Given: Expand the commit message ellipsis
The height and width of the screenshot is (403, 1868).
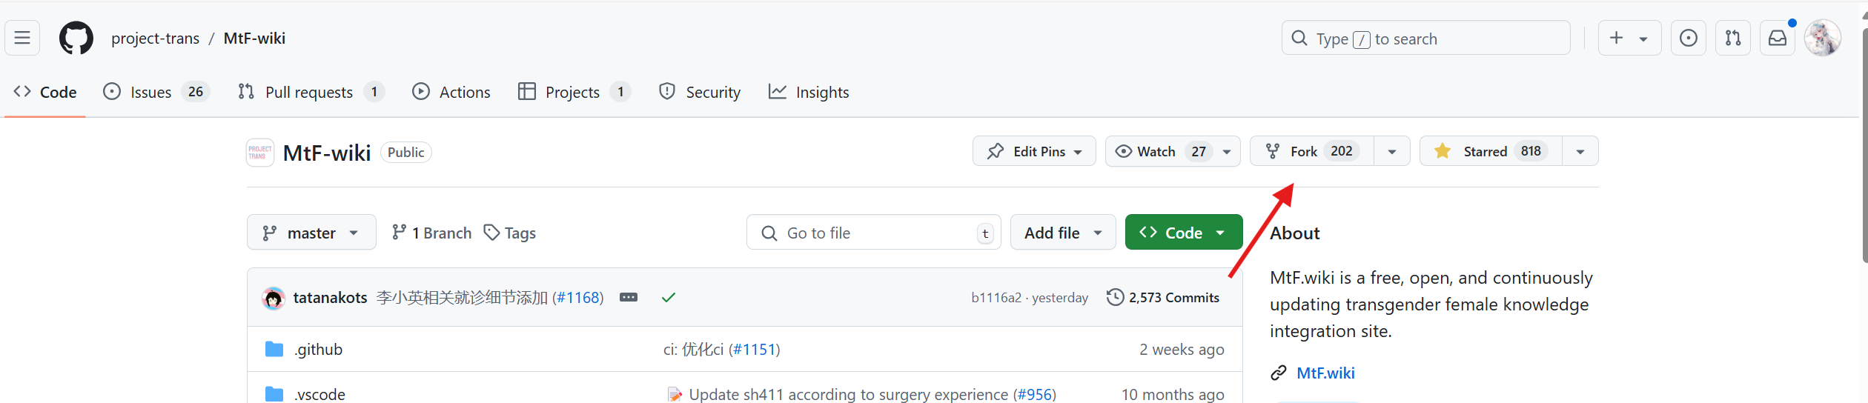Looking at the screenshot, I should pyautogui.click(x=629, y=297).
